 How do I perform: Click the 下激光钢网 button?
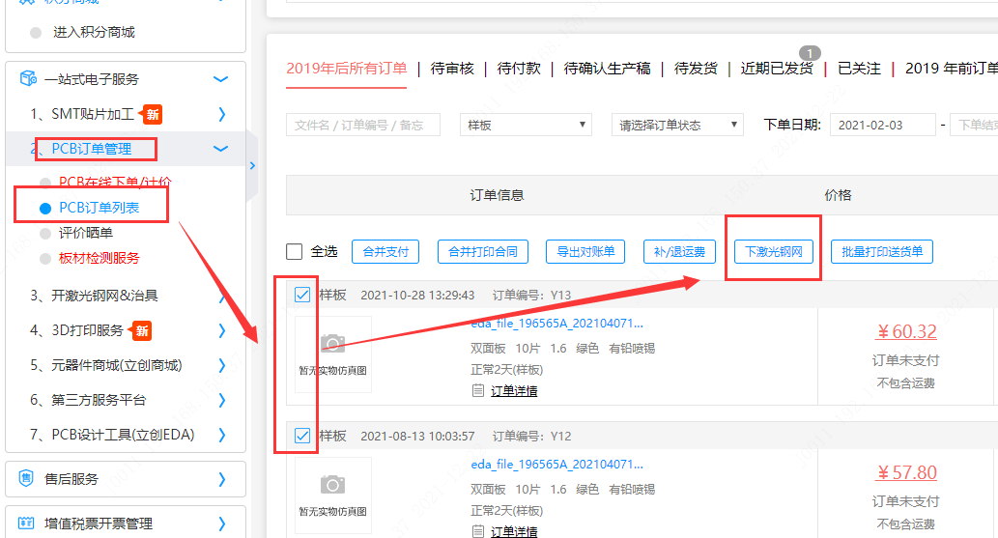[x=773, y=252]
